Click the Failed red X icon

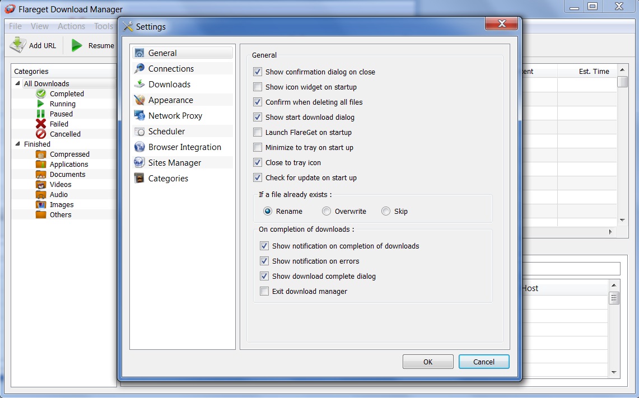pyautogui.click(x=41, y=124)
